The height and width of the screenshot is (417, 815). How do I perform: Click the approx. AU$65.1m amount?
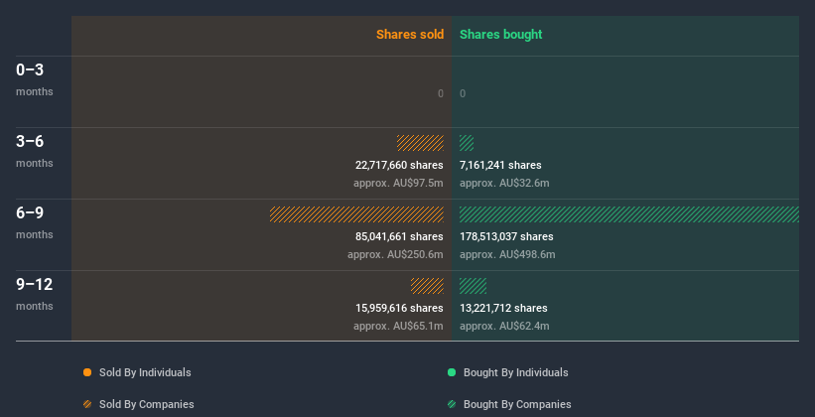coord(398,326)
